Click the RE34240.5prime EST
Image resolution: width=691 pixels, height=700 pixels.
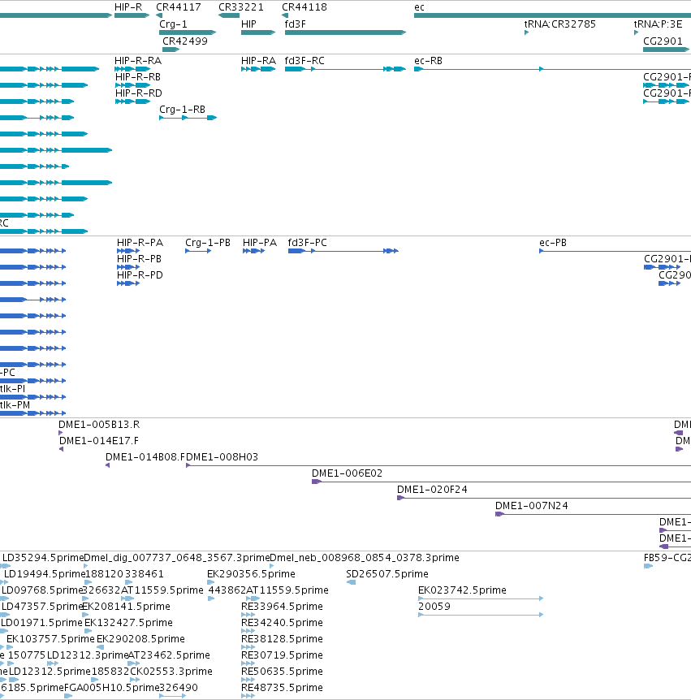tap(248, 631)
